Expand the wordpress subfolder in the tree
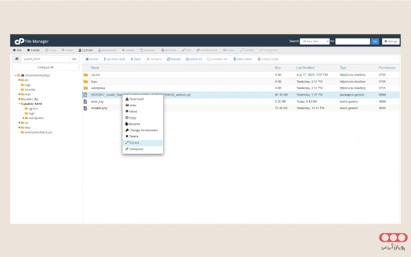This screenshot has width=411, height=257. click(x=23, y=118)
